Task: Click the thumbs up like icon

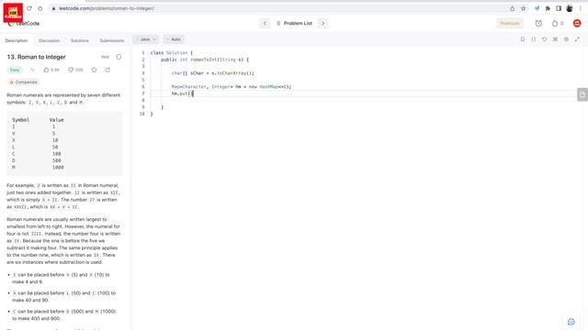Action: [x=46, y=70]
